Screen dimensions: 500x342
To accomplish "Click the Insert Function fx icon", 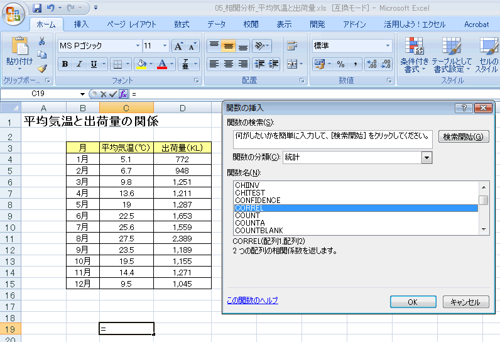I will tap(123, 94).
